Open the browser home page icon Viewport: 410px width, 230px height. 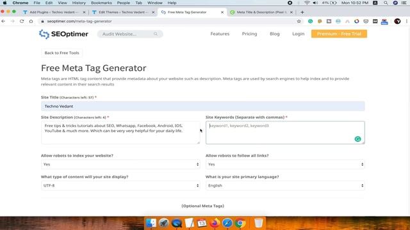pos(31,21)
